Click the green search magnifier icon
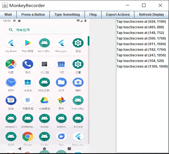Image resolution: width=169 pixels, height=154 pixels. coord(11,30)
